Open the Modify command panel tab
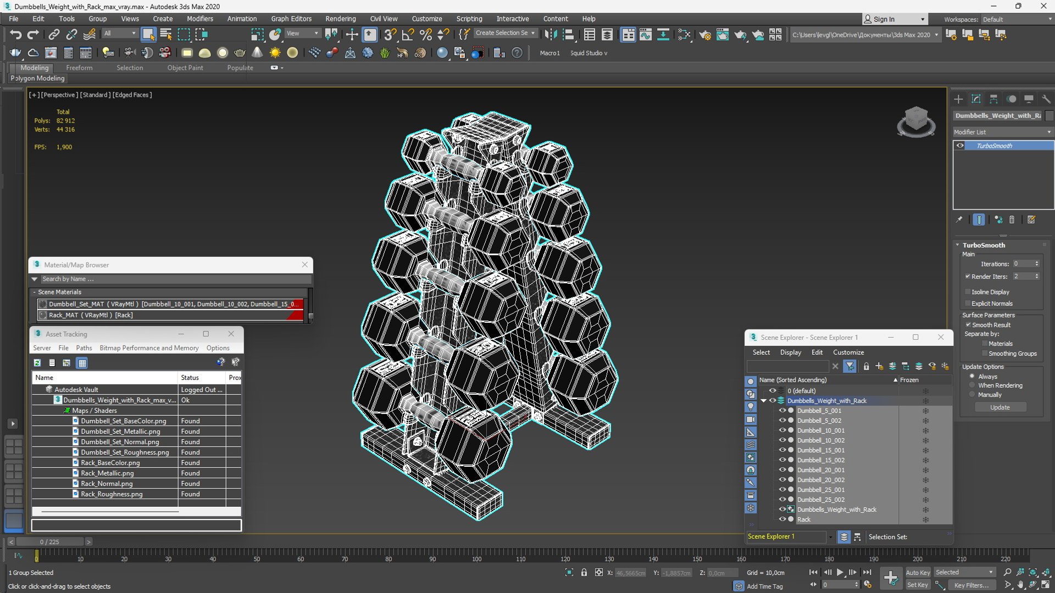 point(976,99)
